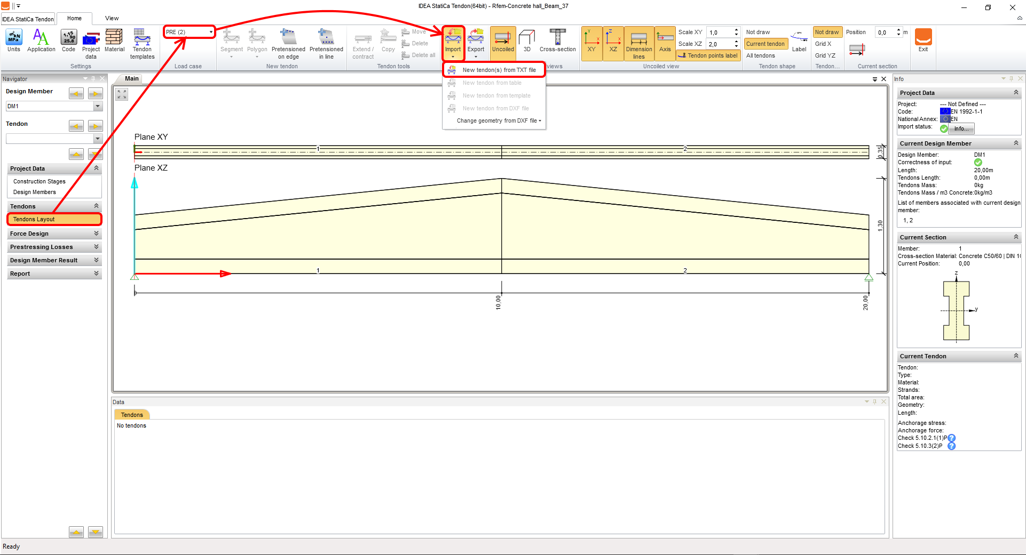Open Construction Stages in navigator

click(40, 181)
